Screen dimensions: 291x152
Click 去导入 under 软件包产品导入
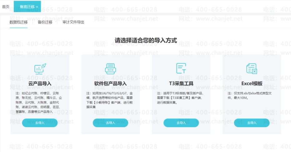pos(111,123)
